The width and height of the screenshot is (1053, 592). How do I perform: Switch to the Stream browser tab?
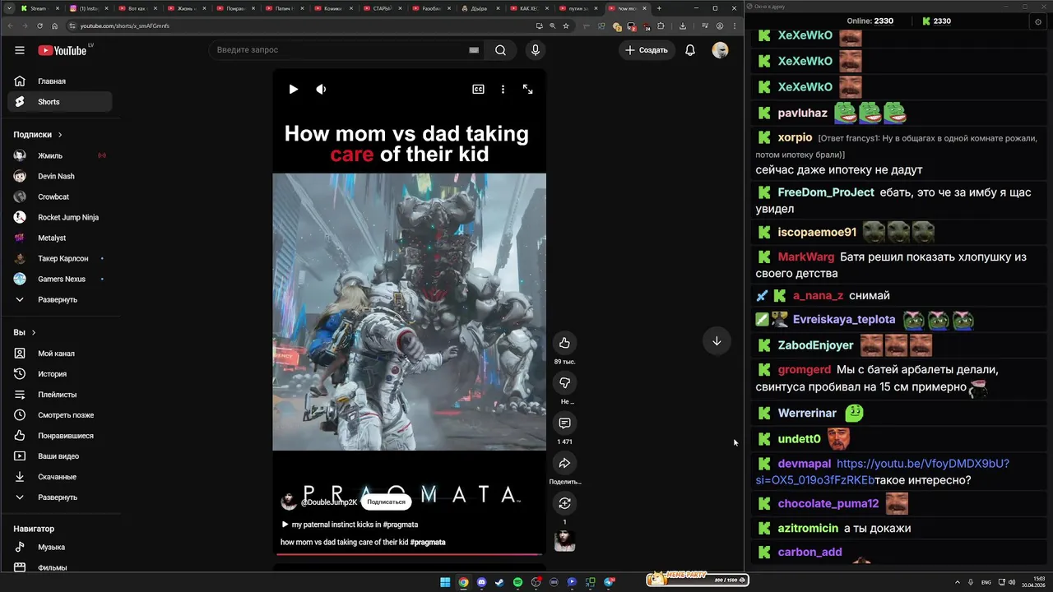[x=41, y=8]
